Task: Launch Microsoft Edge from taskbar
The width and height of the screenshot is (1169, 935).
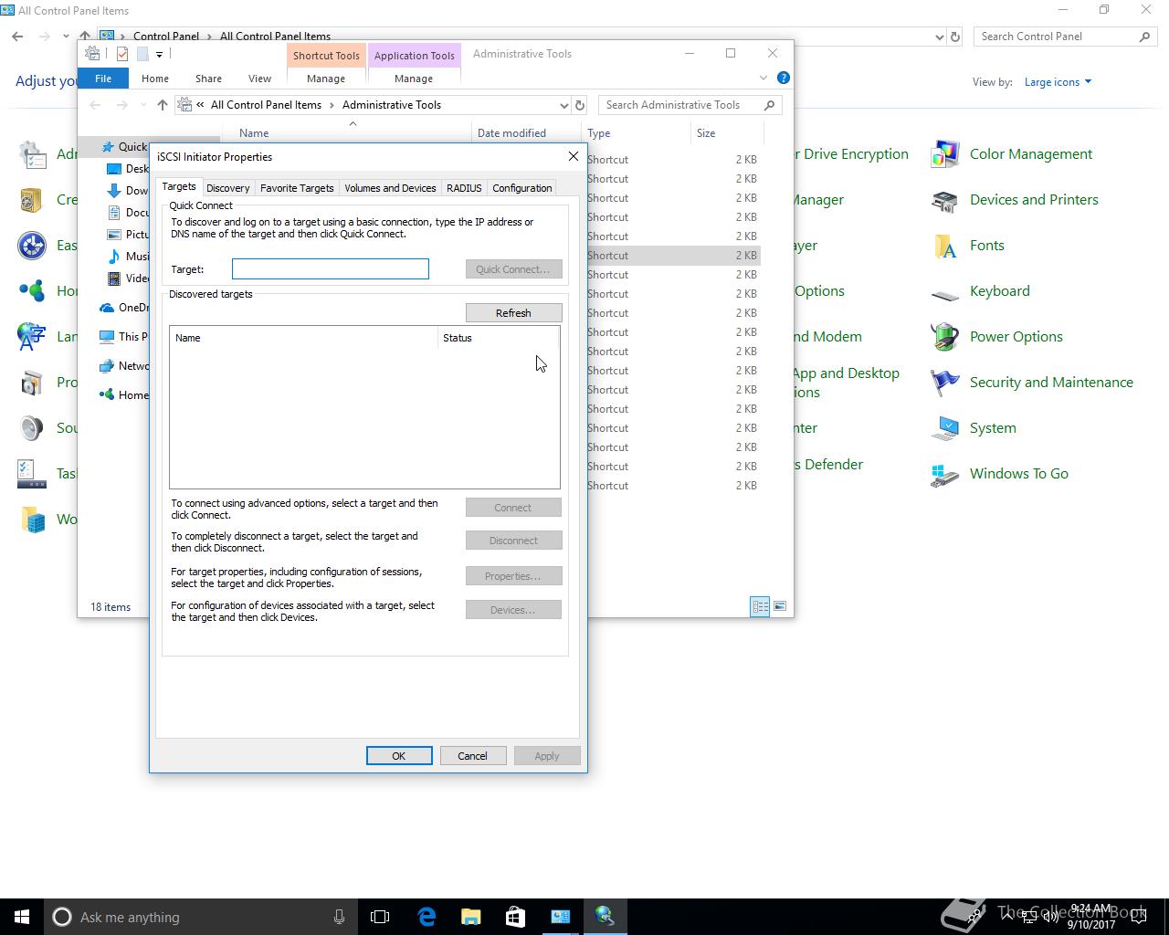Action: pos(427,917)
